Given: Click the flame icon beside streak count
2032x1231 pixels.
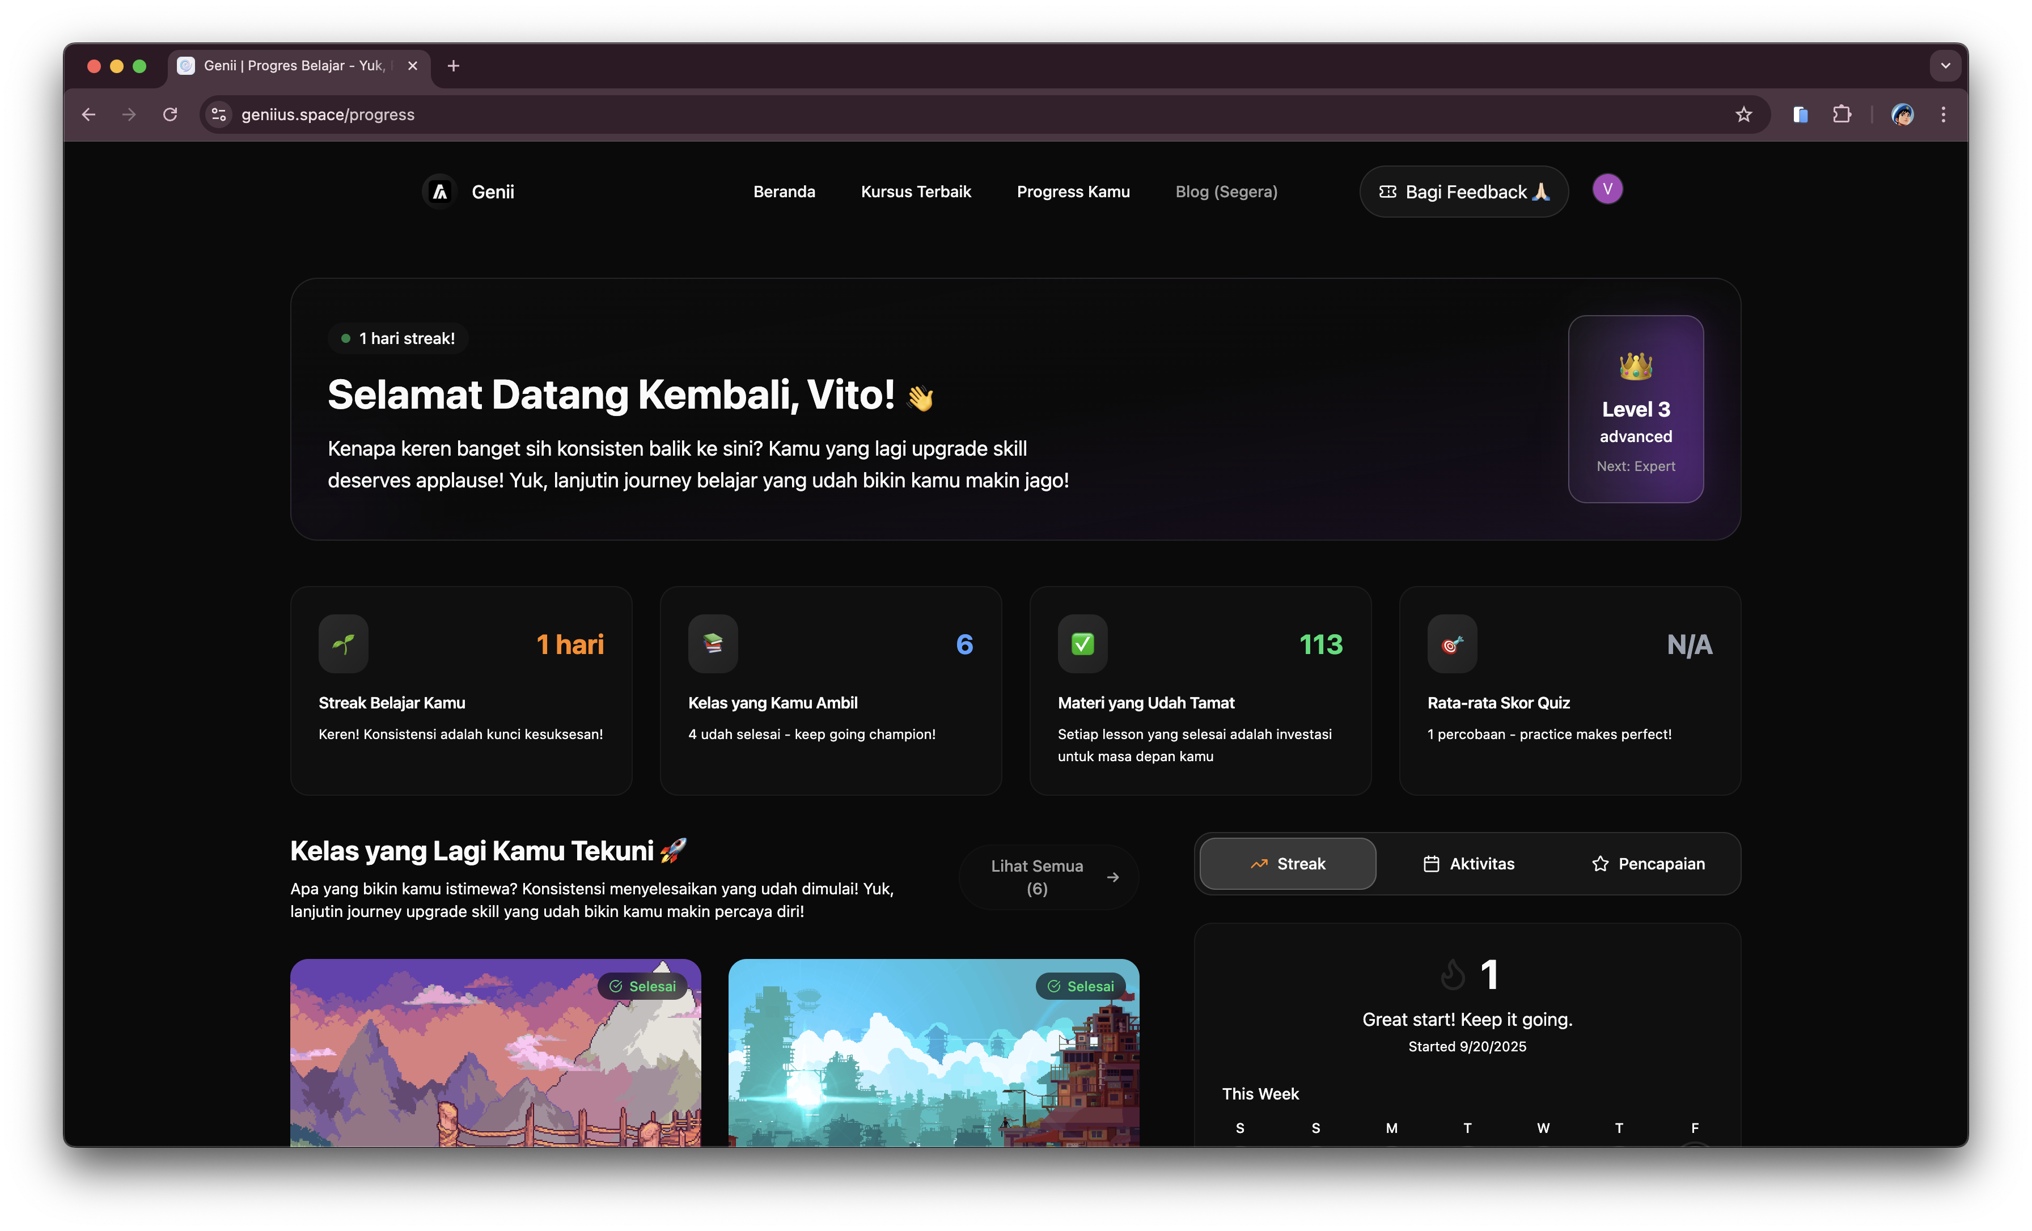Looking at the screenshot, I should tap(1452, 975).
